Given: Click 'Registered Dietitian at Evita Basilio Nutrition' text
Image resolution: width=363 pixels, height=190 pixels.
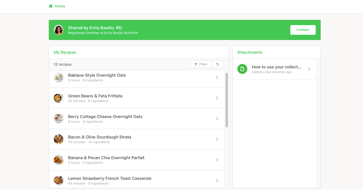Looking at the screenshot, I should (x=103, y=33).
